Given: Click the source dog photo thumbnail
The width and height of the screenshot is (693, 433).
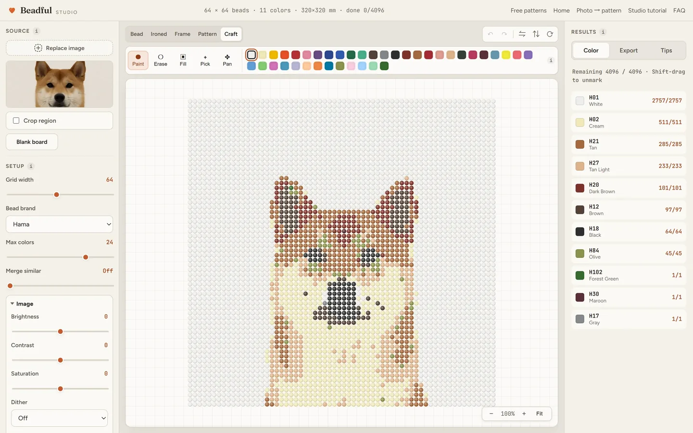Looking at the screenshot, I should click(59, 84).
